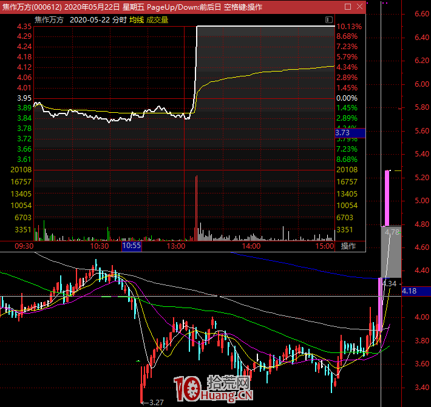431x407 pixels.
Task: Click the 3.95 previous close price label
Action: click(24, 98)
